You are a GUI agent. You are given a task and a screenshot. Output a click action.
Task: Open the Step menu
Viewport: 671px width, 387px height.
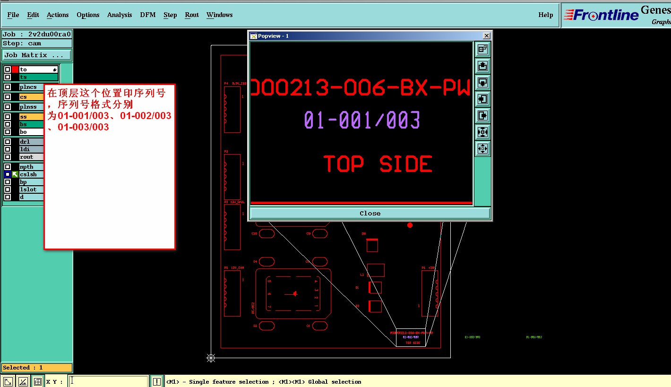tap(170, 15)
